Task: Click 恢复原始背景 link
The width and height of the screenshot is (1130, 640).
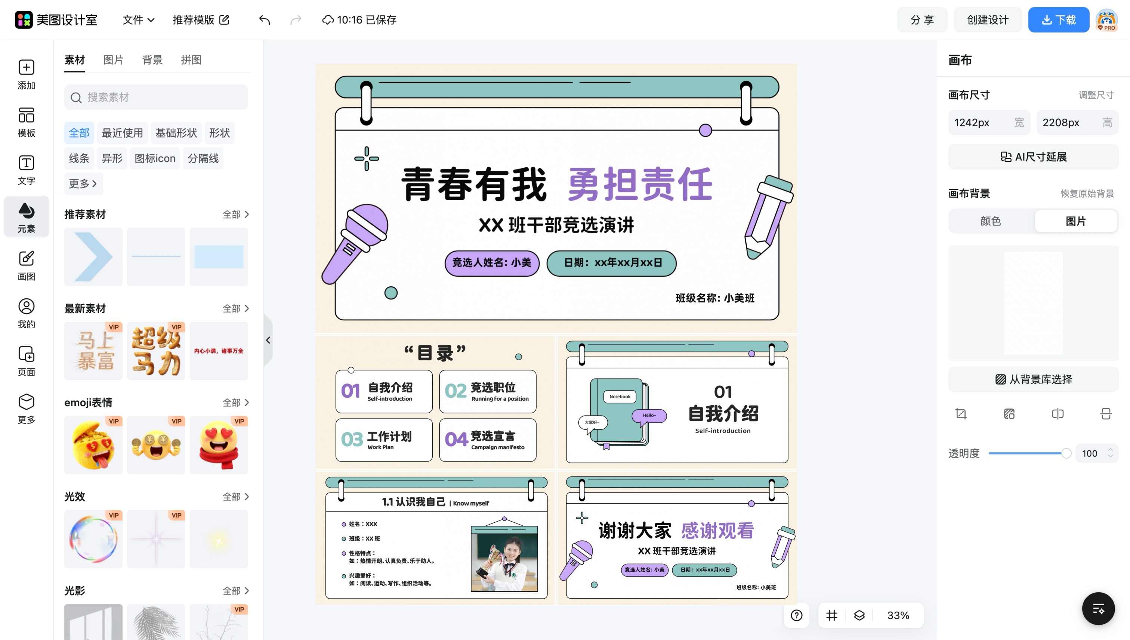Action: pyautogui.click(x=1087, y=193)
